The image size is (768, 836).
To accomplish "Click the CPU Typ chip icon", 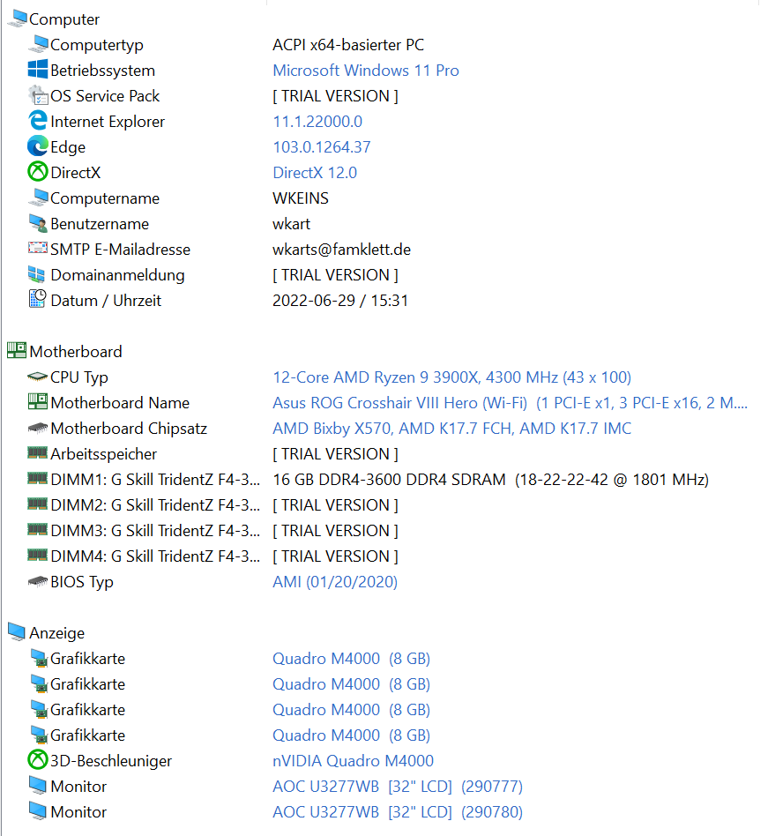I will coord(38,377).
